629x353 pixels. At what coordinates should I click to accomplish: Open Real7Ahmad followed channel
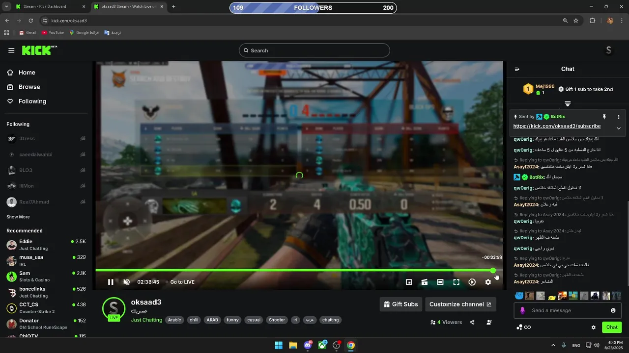tap(46, 202)
